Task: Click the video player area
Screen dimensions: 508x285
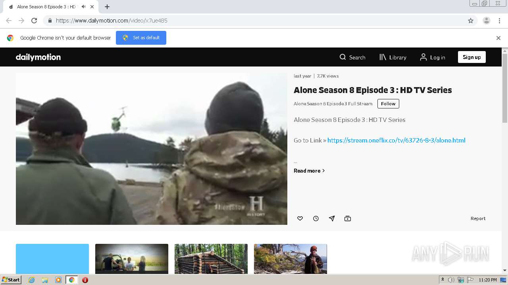Action: pyautogui.click(x=152, y=149)
